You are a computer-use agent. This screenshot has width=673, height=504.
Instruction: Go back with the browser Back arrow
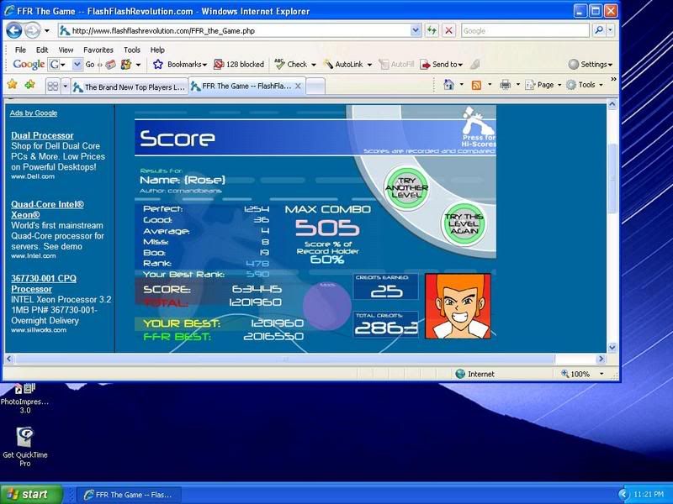(x=14, y=30)
